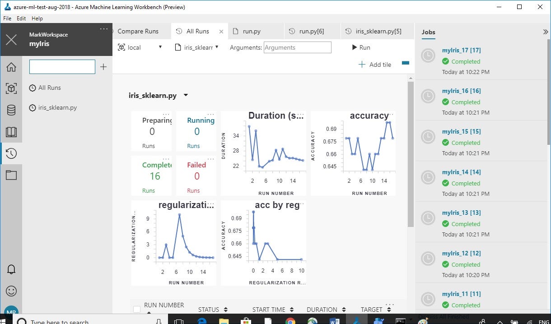
Task: Sort by START TIME column arrows
Action: pyautogui.click(x=292, y=310)
